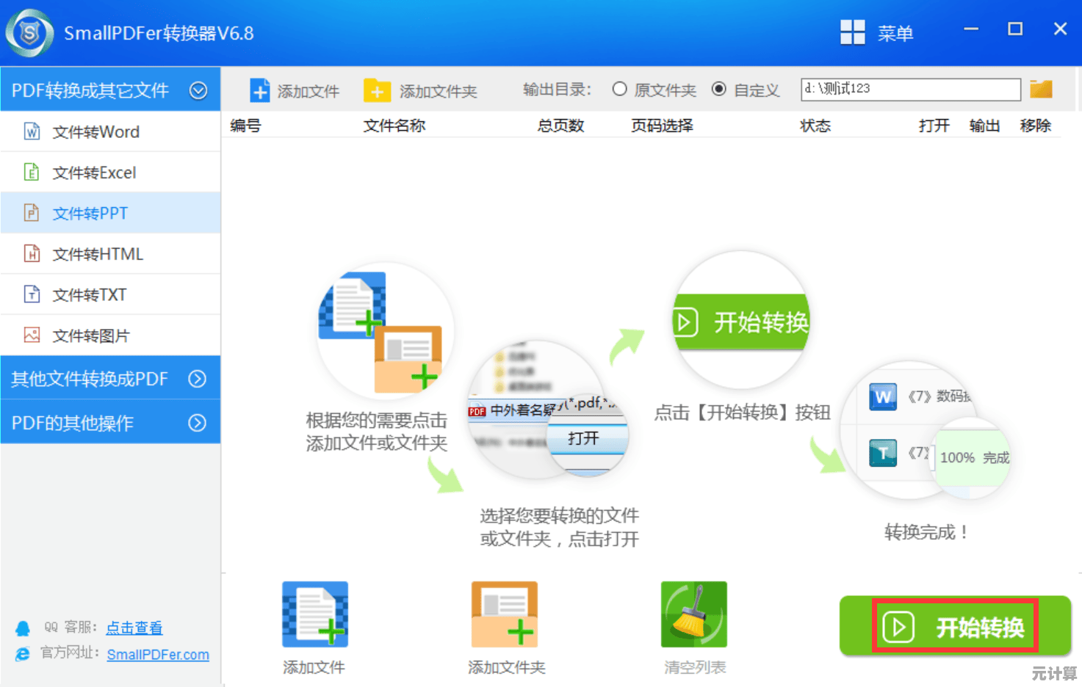The width and height of the screenshot is (1082, 687).
Task: Click the QQ customer service bell icon
Action: point(23,628)
